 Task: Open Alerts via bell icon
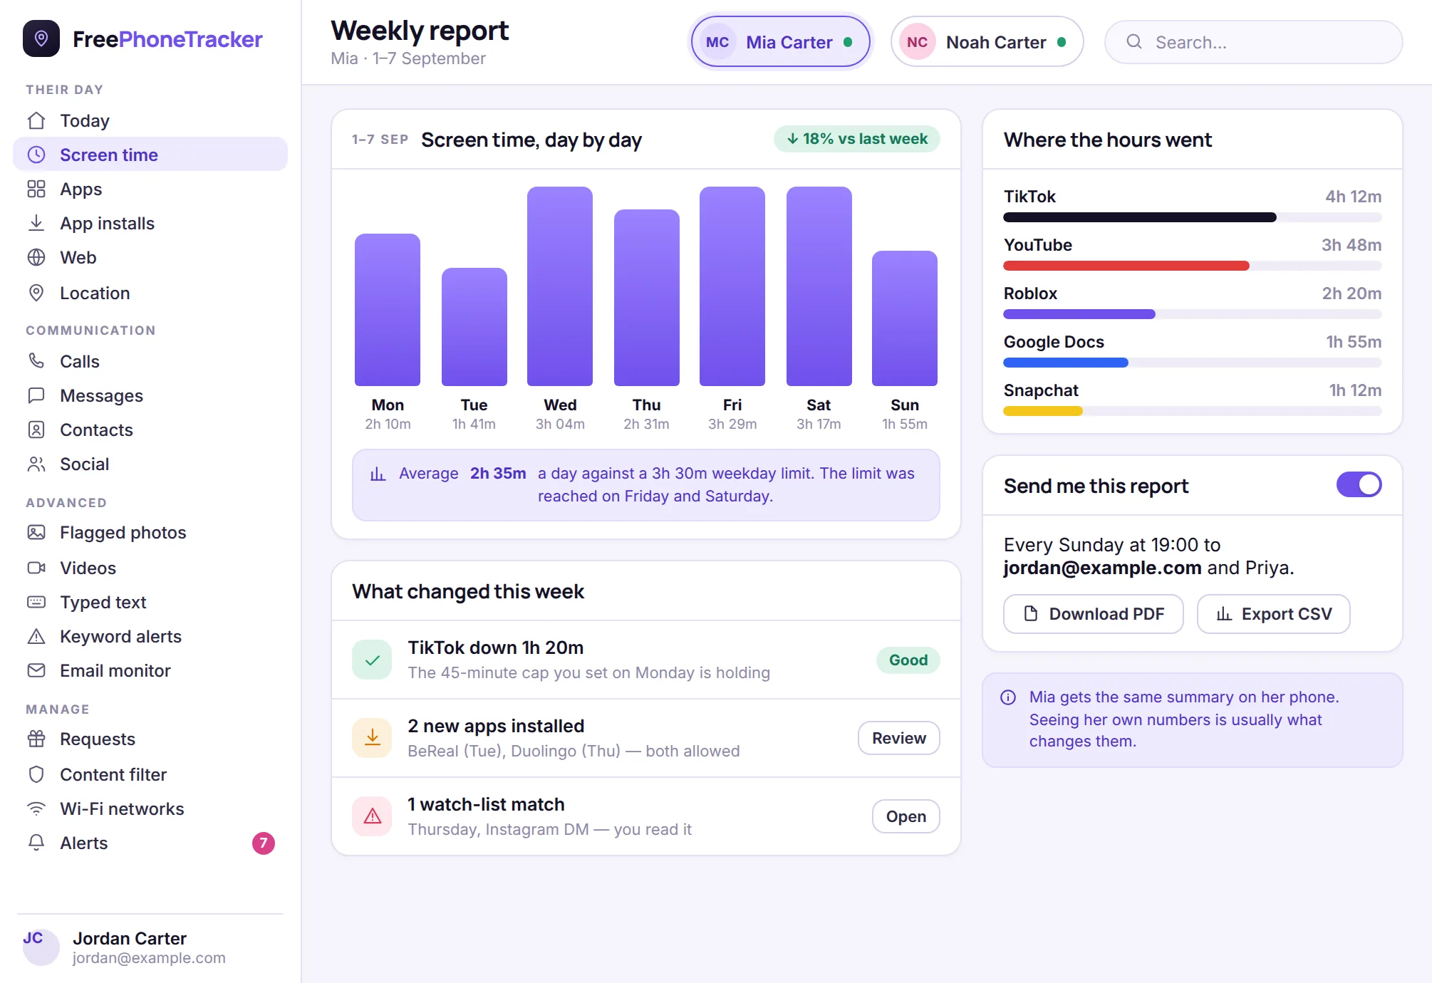point(36,843)
